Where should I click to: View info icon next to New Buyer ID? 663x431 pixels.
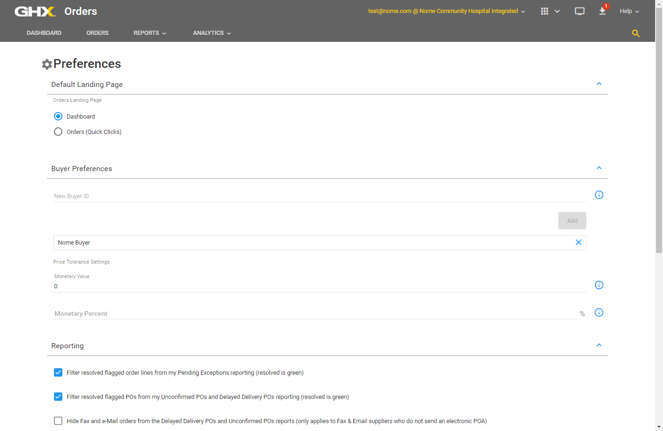(599, 195)
